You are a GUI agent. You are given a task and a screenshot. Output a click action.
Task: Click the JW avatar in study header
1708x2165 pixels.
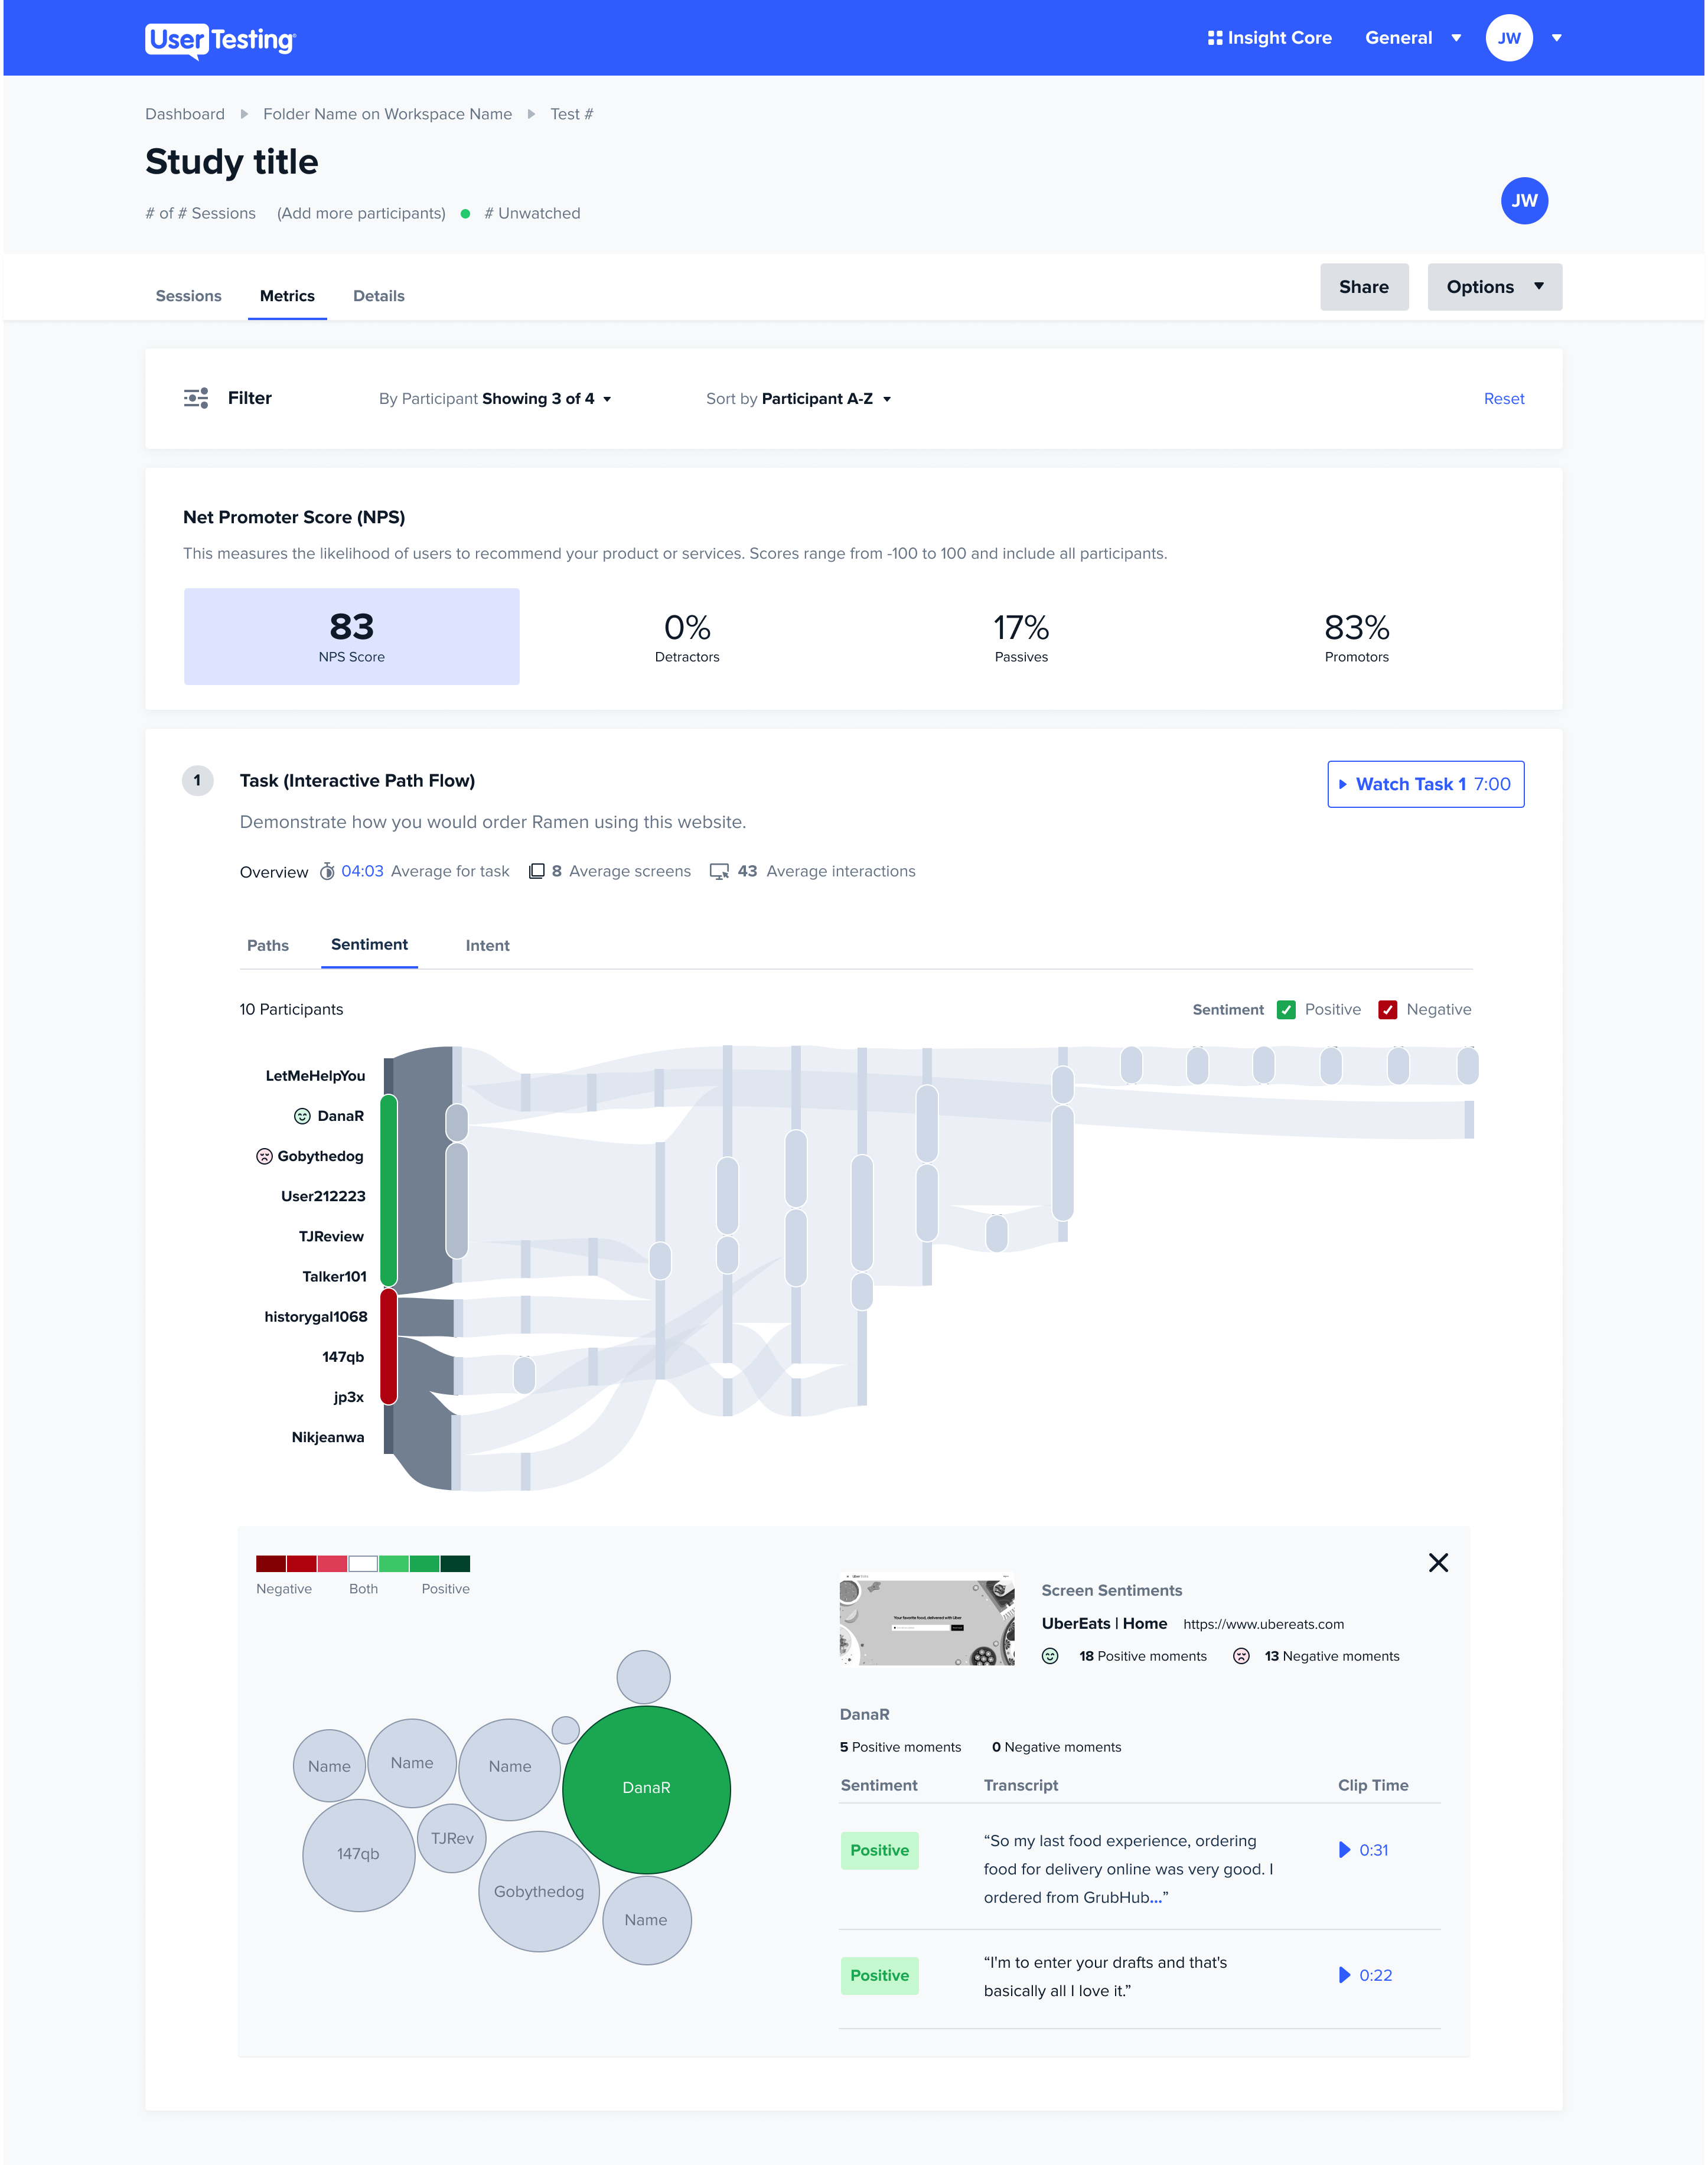tap(1523, 201)
